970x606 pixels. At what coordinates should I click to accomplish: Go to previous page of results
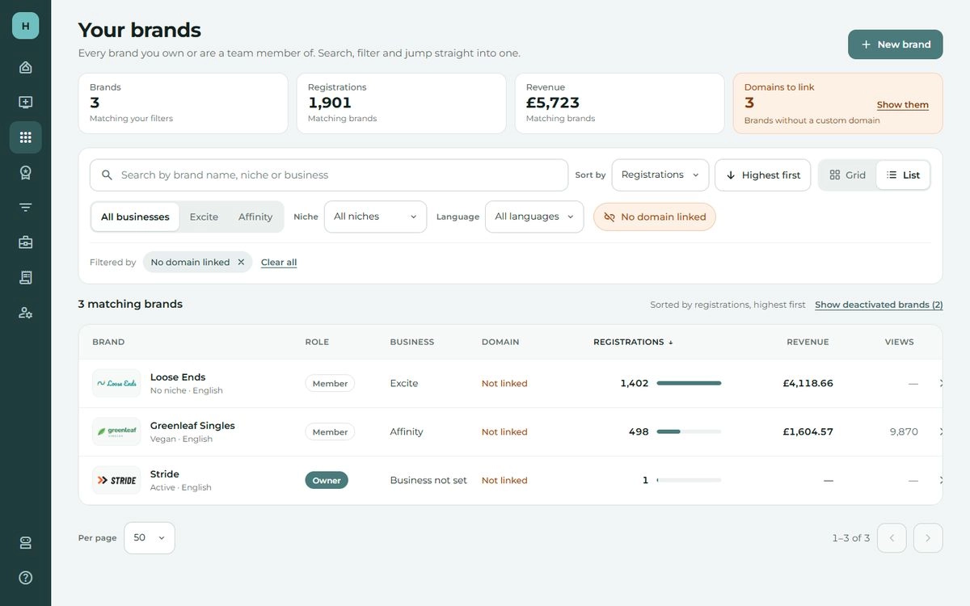pos(892,538)
